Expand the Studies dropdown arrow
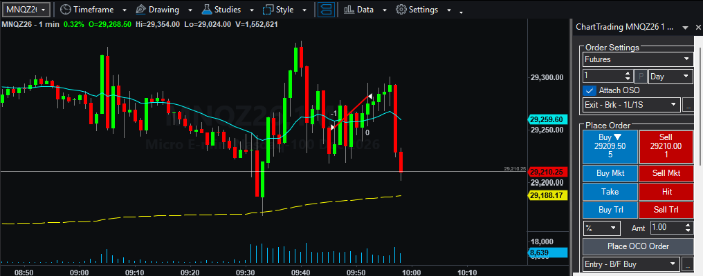Viewport: 703px width, 276px height. point(252,10)
